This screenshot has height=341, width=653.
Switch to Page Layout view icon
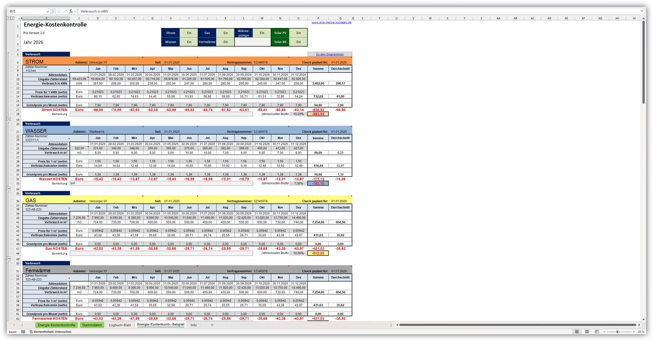(587, 332)
